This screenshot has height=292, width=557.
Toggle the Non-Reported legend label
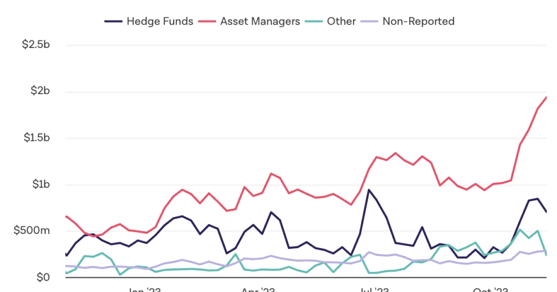(418, 22)
